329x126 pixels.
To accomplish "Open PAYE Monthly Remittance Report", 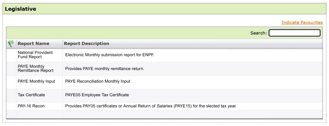I will pyautogui.click(x=35, y=68).
